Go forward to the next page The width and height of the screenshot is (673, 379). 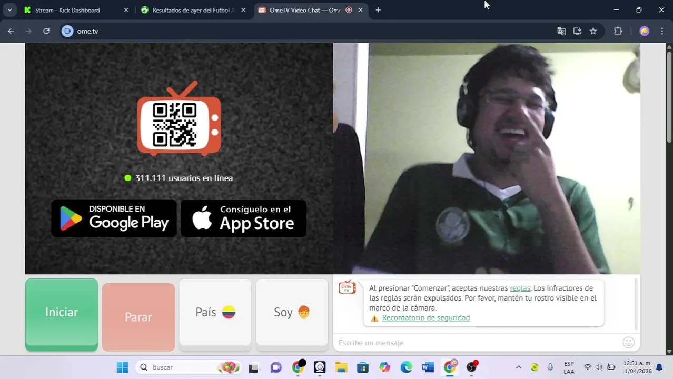tap(28, 31)
